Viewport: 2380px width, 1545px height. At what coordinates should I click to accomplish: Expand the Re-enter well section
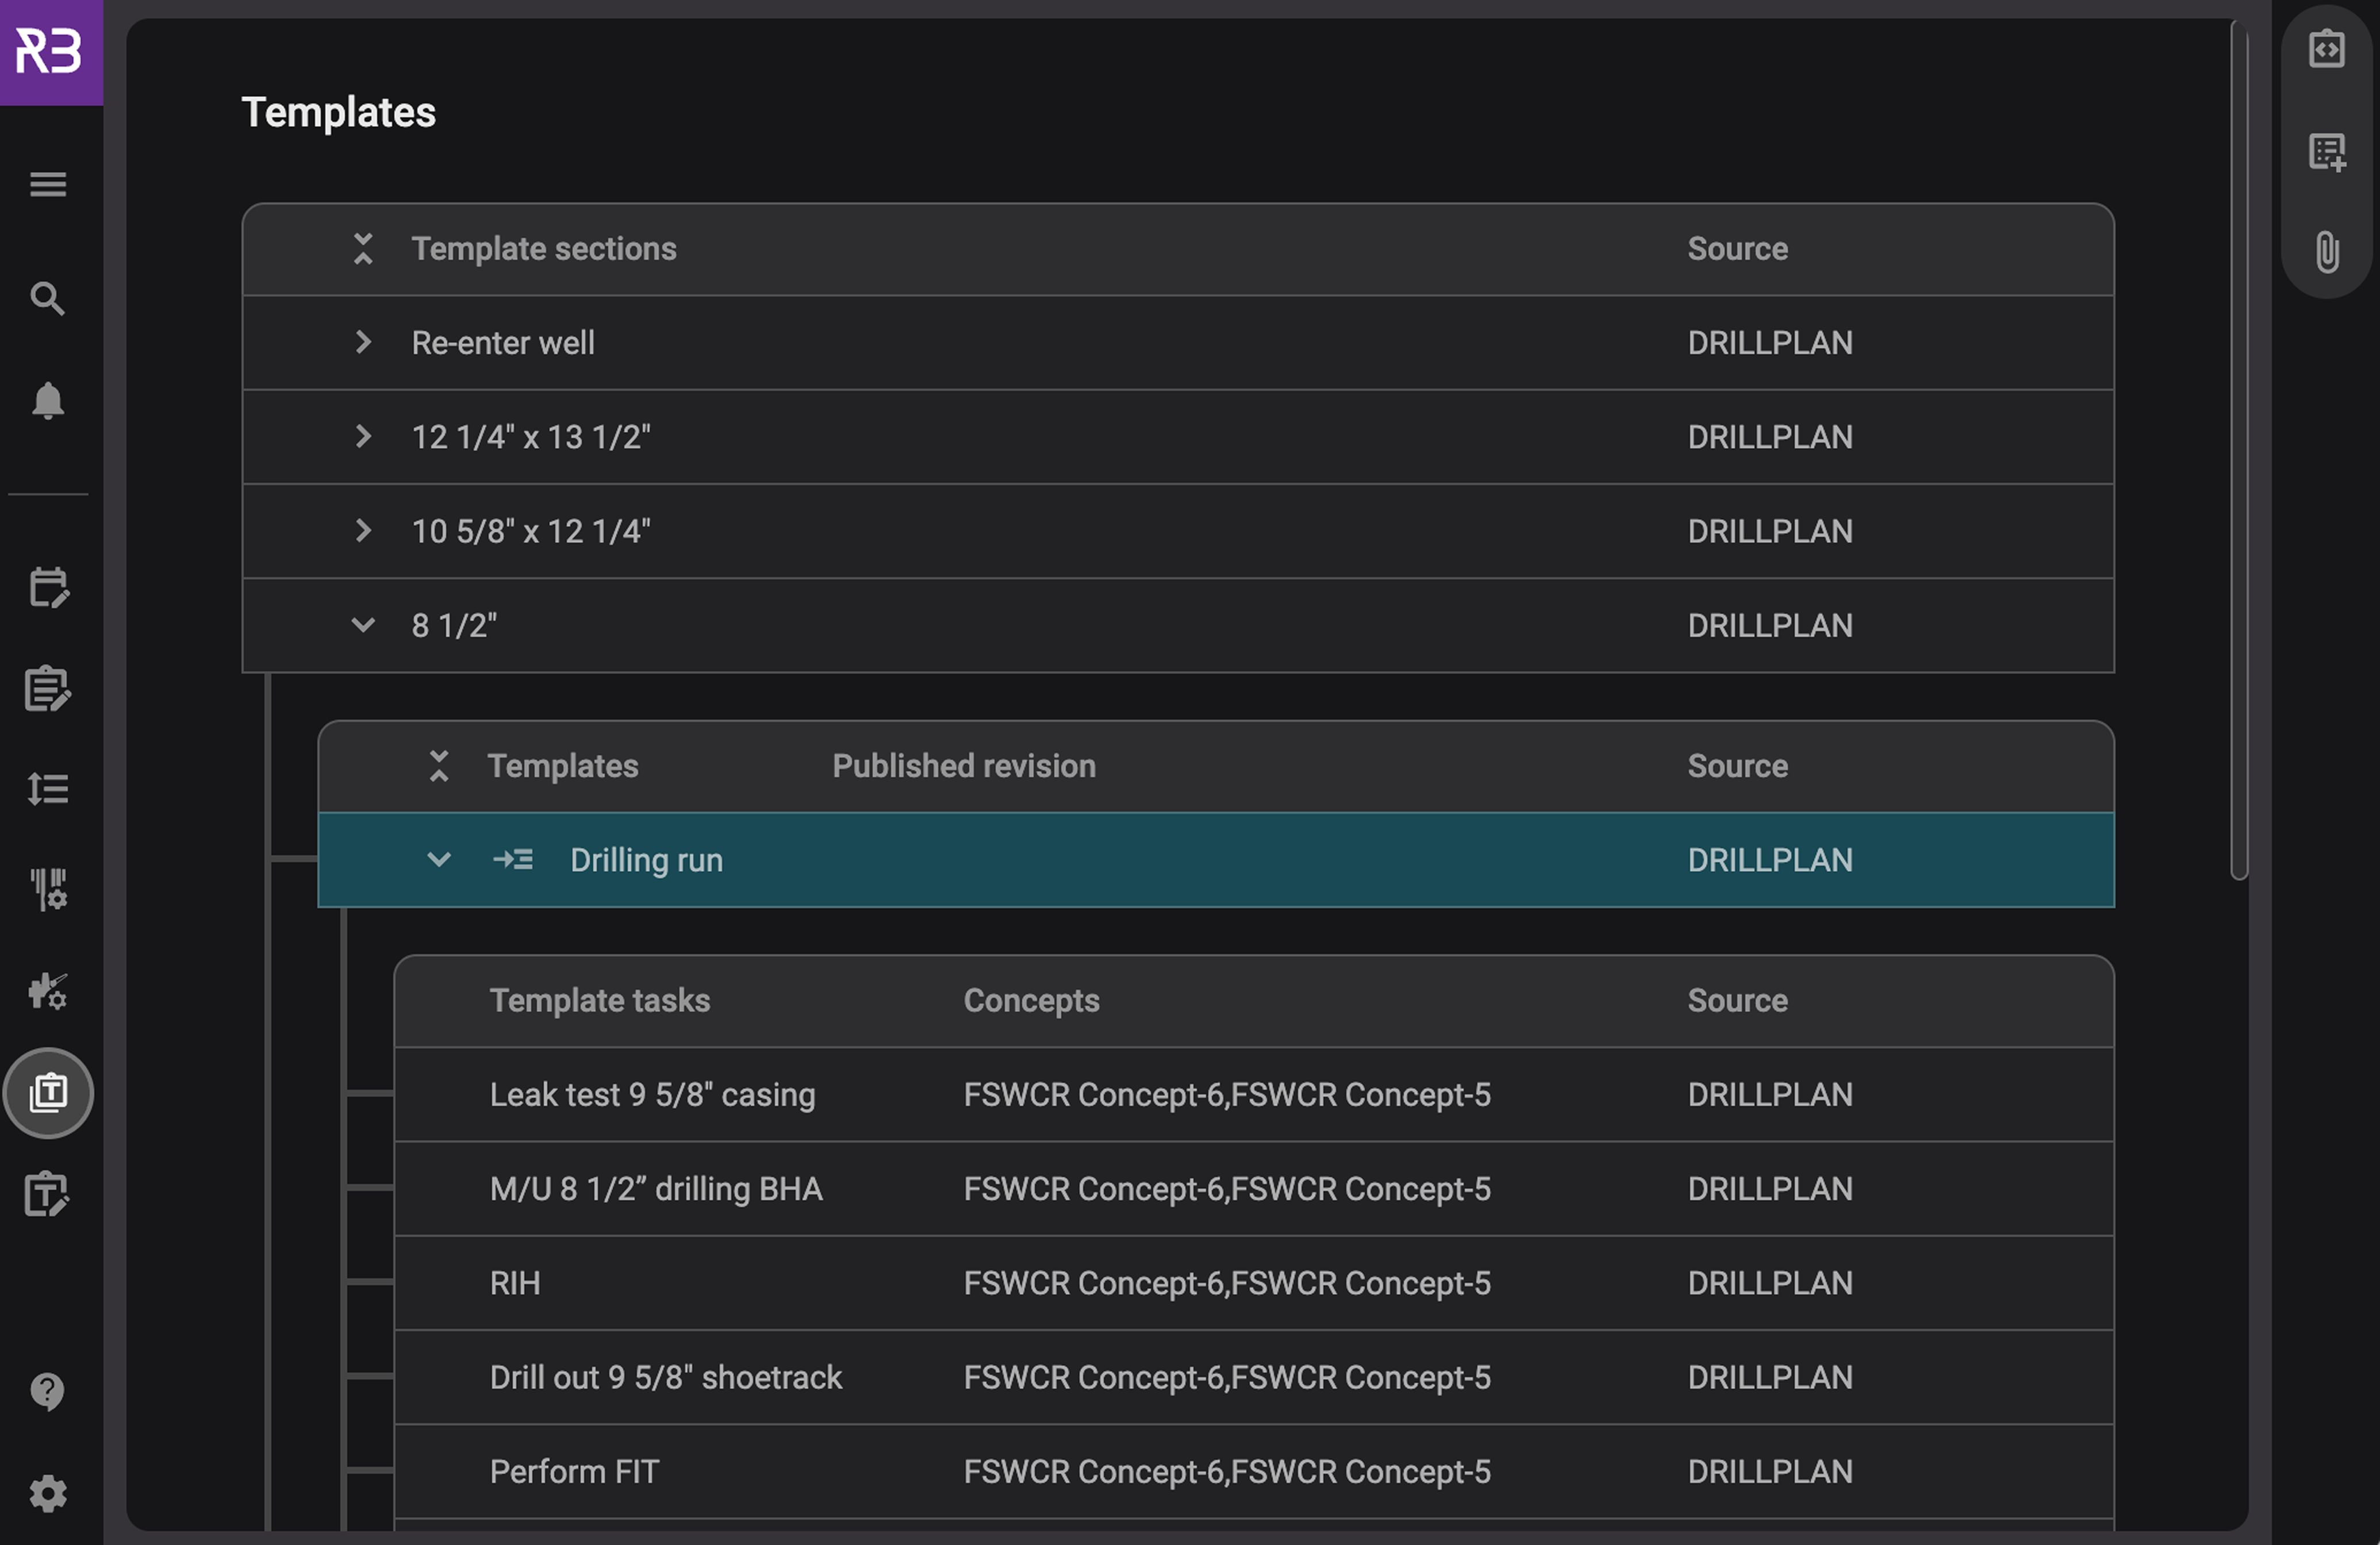pyautogui.click(x=363, y=342)
